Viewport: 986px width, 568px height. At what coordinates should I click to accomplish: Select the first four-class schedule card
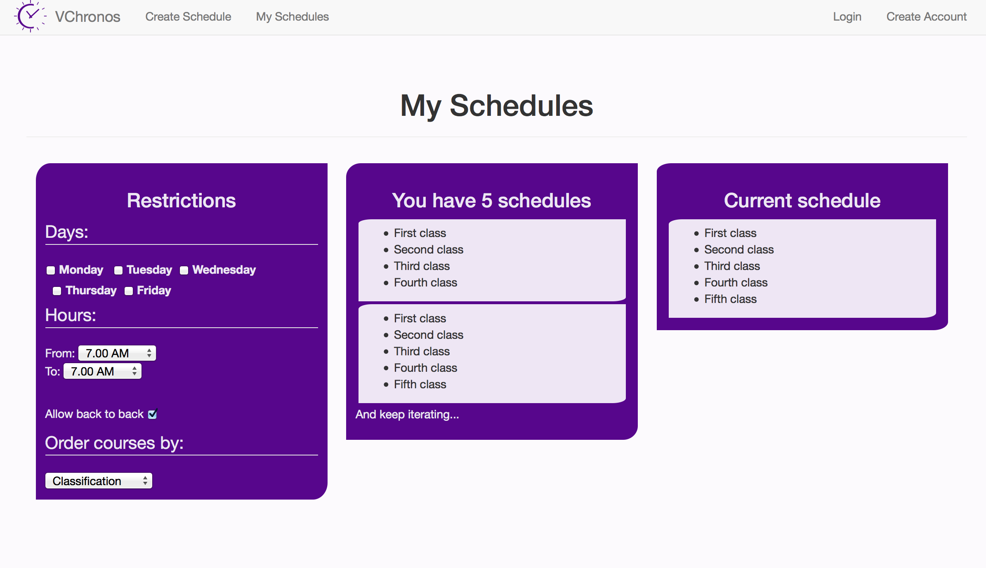492,260
